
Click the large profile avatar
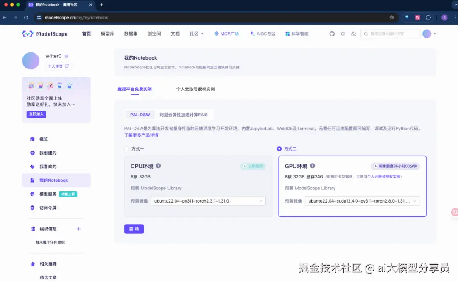[x=31, y=60]
